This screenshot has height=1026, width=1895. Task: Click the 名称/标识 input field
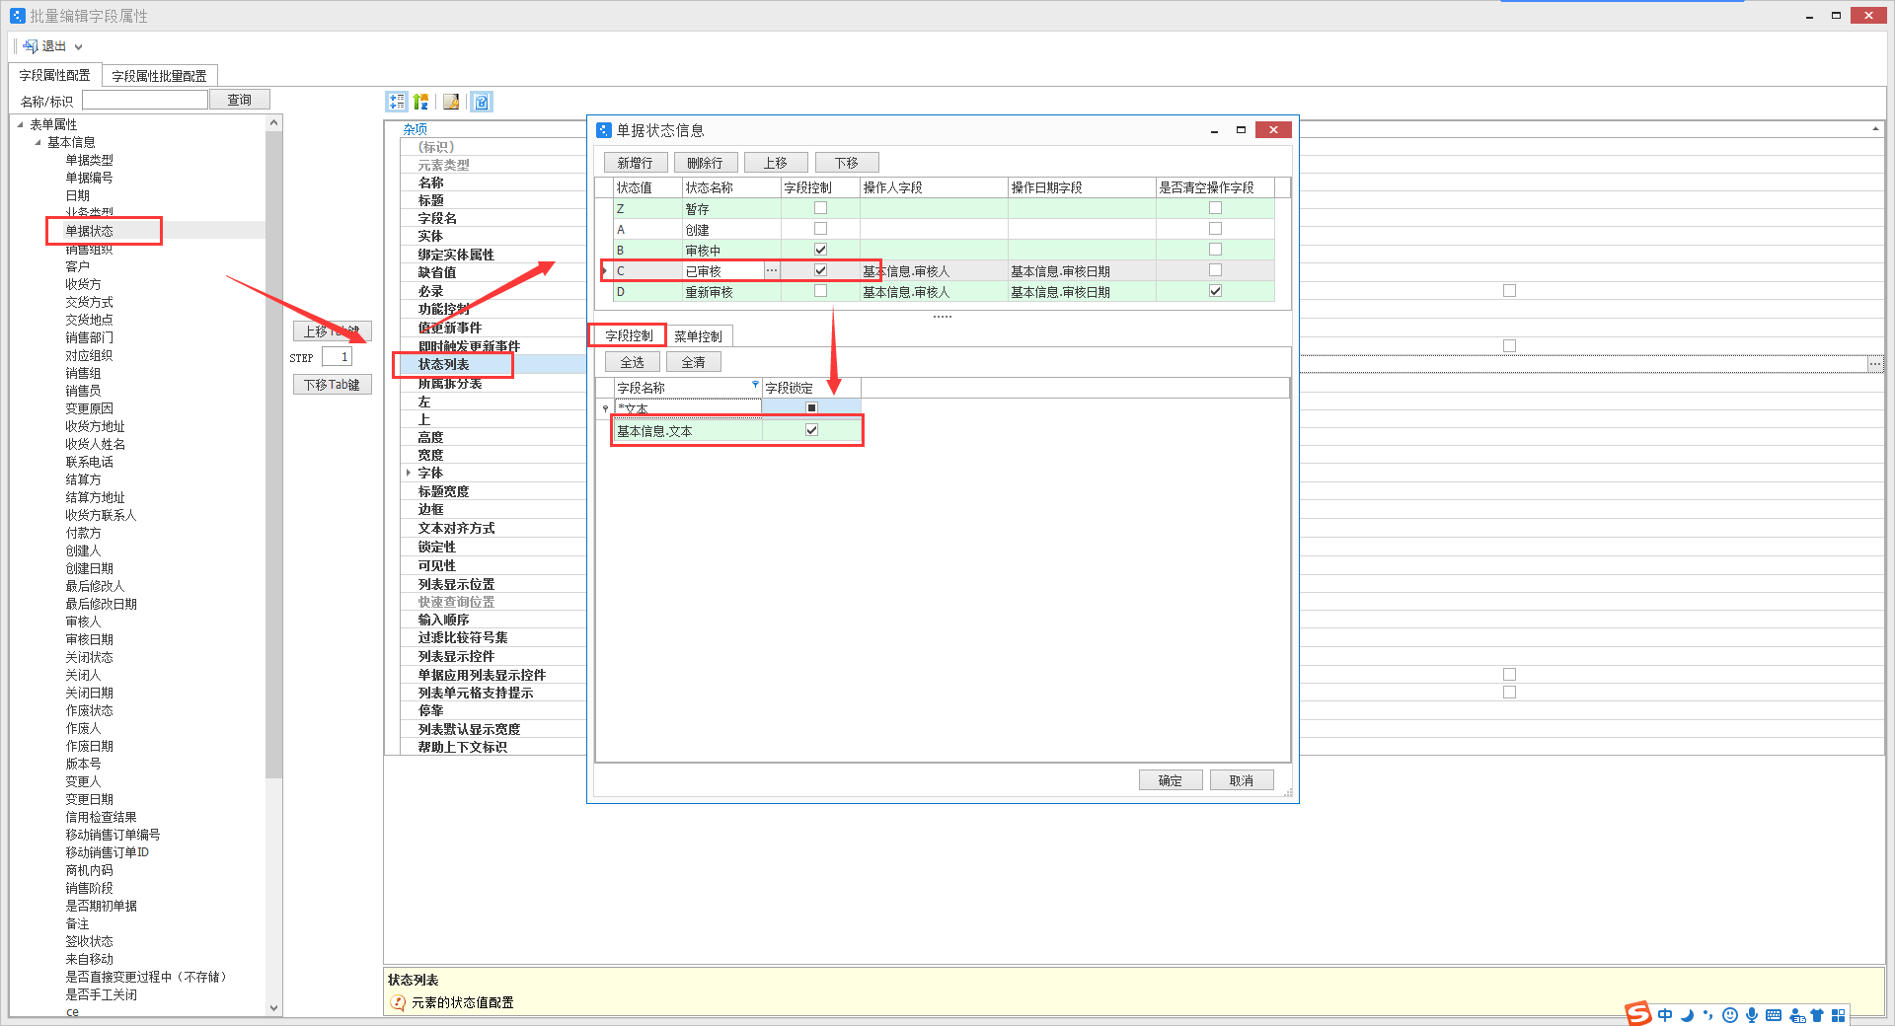coord(145,99)
